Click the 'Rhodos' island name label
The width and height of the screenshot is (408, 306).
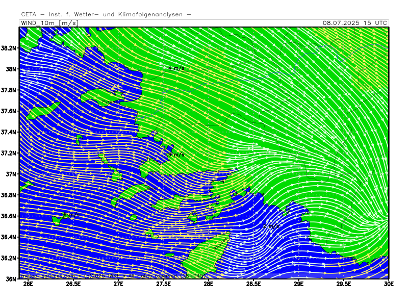(221, 244)
